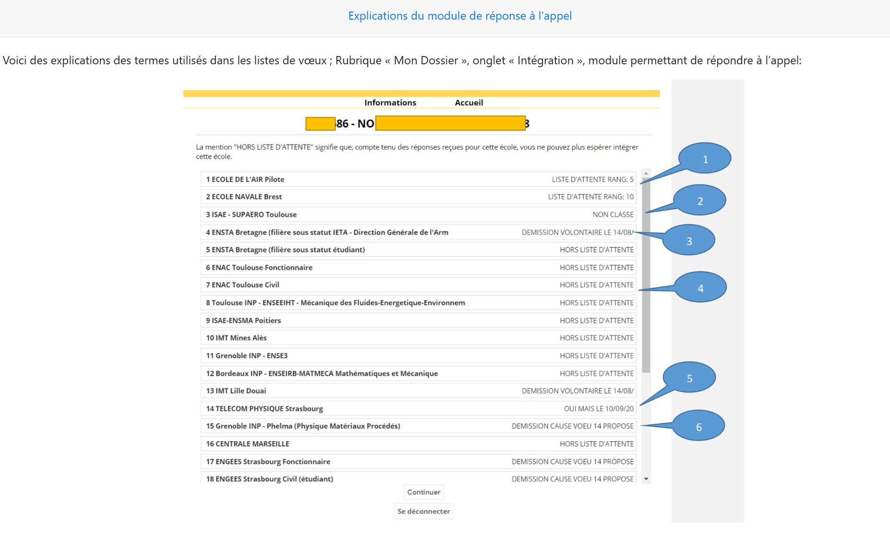Screen dimensions: 890x538
Task: Select the ISAE - SUPAERO Toulouse row
Action: pyautogui.click(x=418, y=214)
